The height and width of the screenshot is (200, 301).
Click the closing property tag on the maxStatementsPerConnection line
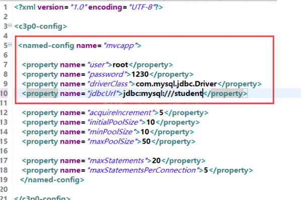point(231,170)
